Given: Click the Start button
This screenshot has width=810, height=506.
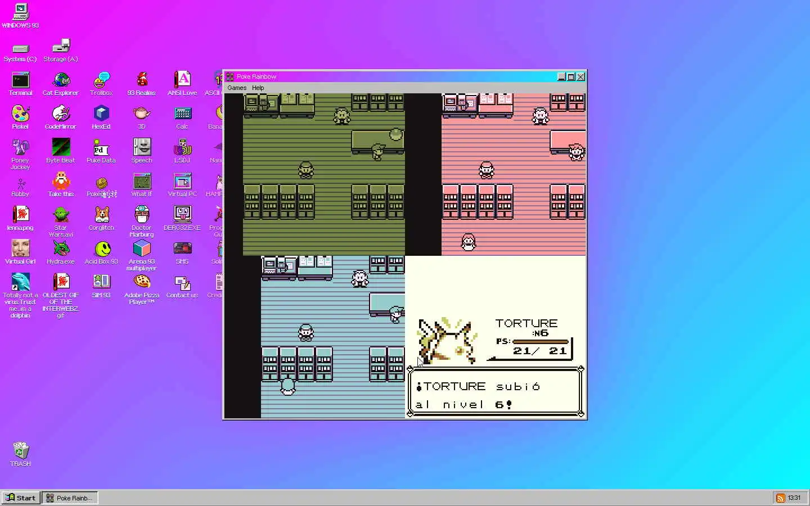Looking at the screenshot, I should pyautogui.click(x=21, y=498).
